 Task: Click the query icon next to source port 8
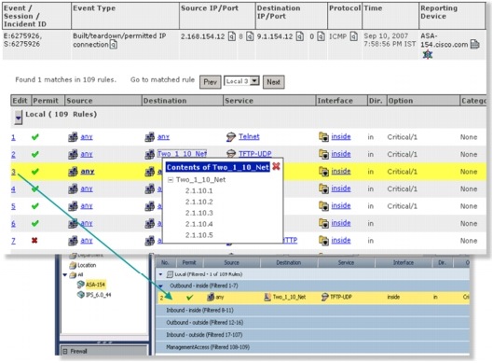click(x=250, y=36)
